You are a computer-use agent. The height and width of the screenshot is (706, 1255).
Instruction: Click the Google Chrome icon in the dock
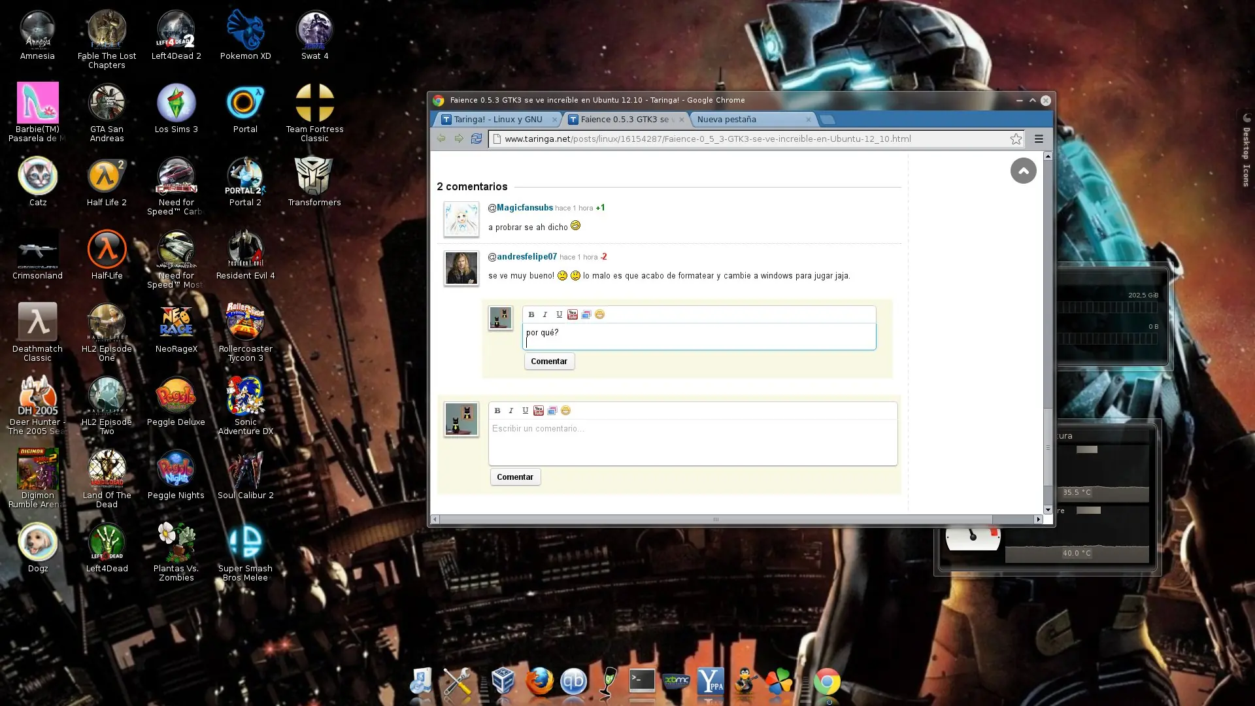coord(827,682)
